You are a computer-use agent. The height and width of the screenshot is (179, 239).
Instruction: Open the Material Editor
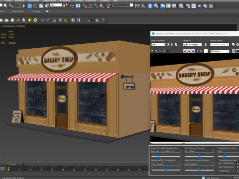pyautogui.click(x=181, y=6)
